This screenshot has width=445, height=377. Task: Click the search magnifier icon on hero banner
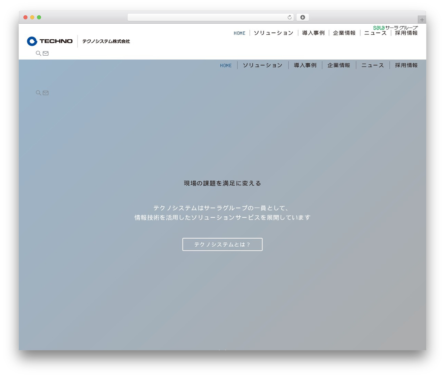point(38,93)
